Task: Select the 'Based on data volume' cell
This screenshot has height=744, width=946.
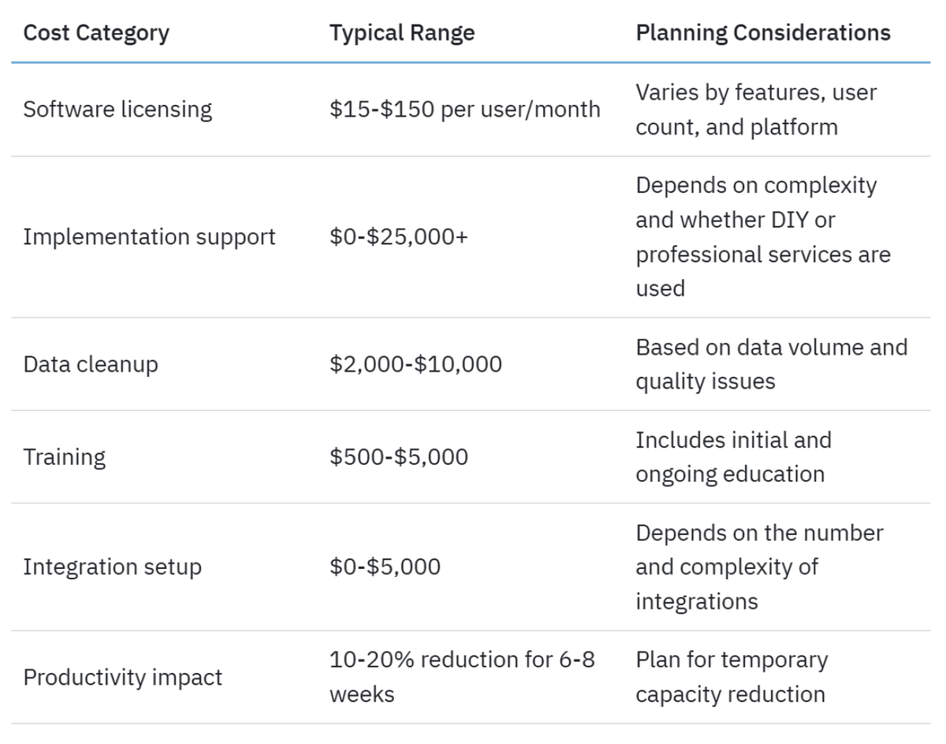Action: 771,365
